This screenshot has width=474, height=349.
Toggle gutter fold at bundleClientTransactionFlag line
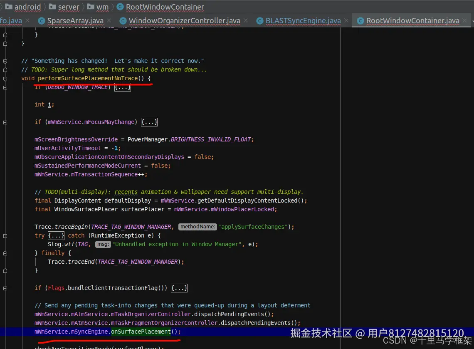tap(5, 289)
